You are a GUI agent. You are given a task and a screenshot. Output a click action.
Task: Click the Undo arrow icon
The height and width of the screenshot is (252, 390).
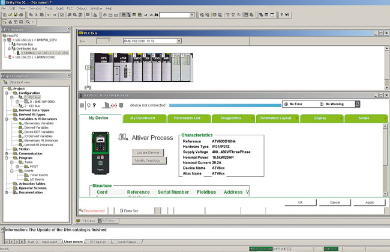point(49,15)
